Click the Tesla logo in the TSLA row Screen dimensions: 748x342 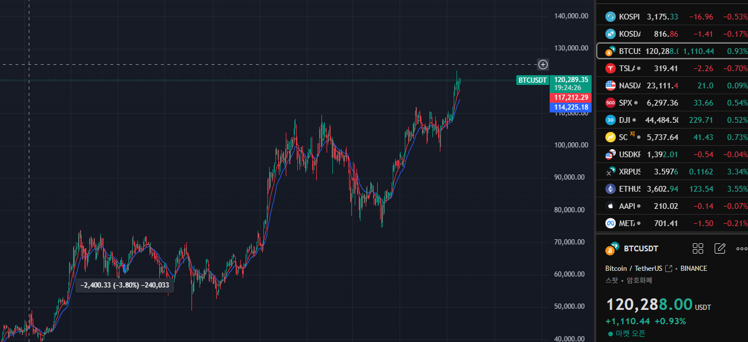610,68
